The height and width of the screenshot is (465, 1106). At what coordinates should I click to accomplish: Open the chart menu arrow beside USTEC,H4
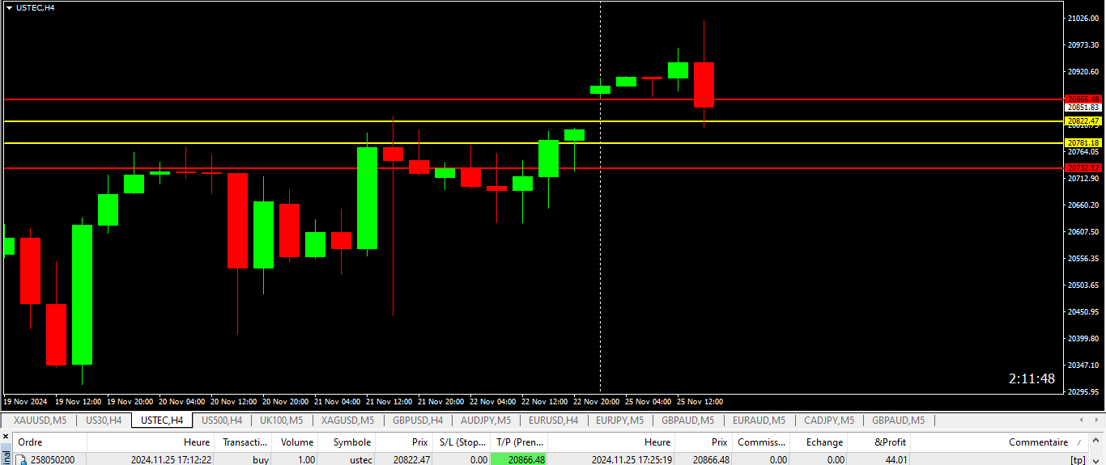click(9, 7)
